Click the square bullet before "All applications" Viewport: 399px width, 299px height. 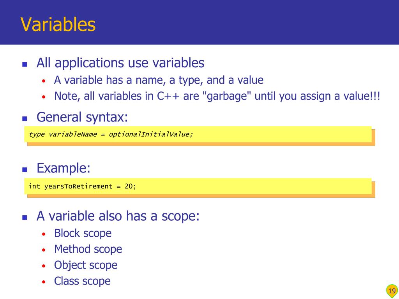[25, 64]
